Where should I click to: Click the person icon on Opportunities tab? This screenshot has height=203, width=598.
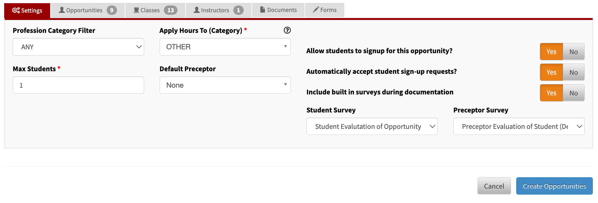click(62, 10)
